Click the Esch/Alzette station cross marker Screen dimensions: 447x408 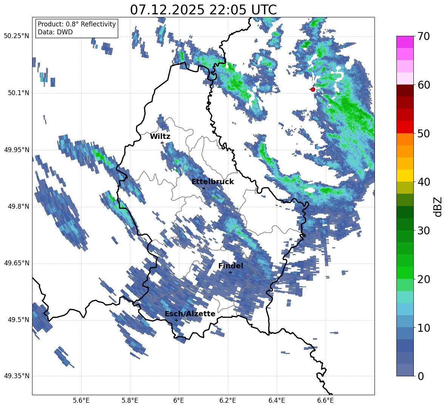coord(176,320)
